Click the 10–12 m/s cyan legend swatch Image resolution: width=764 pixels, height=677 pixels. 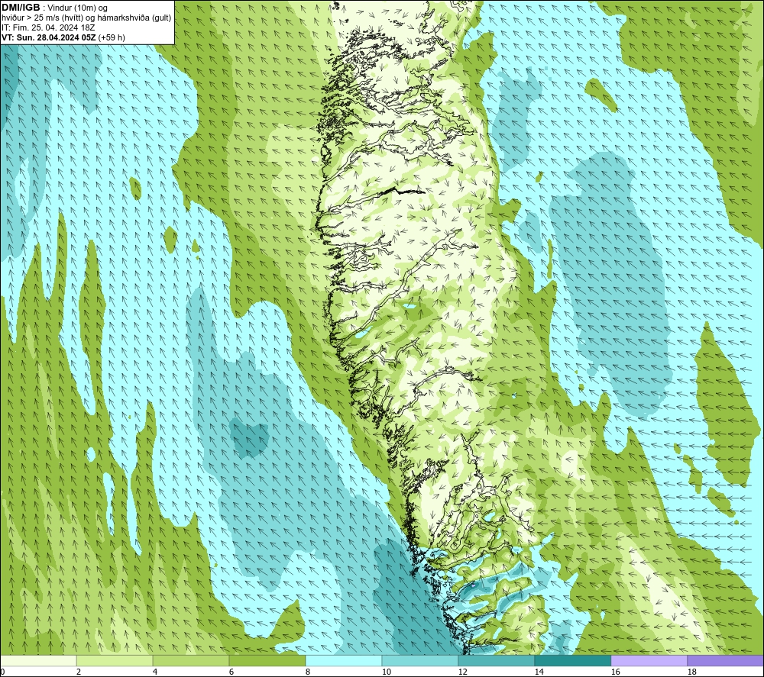click(x=420, y=661)
